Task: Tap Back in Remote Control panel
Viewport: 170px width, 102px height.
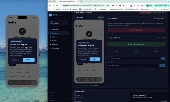Action: click(x=117, y=50)
